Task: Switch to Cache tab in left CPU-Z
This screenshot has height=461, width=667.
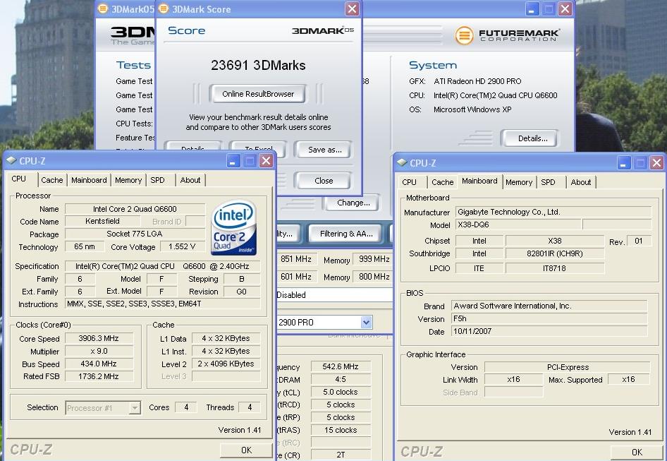Action: 52,180
